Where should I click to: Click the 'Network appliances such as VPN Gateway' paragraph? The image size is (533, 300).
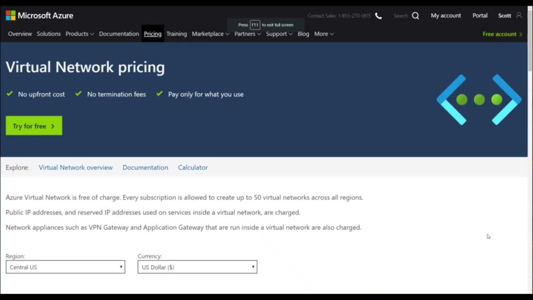click(x=184, y=227)
